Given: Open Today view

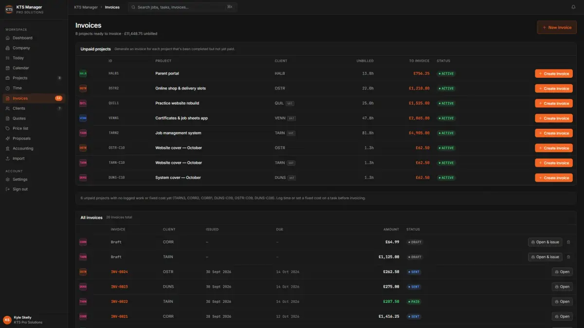Looking at the screenshot, I should pyautogui.click(x=34, y=58).
